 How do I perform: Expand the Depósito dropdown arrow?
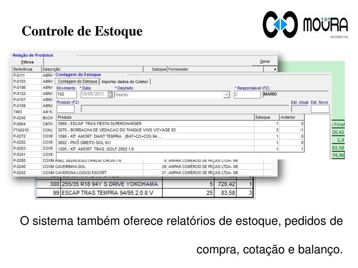click(x=226, y=95)
